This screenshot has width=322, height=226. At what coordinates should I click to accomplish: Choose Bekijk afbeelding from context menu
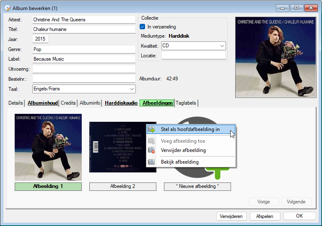click(191, 162)
